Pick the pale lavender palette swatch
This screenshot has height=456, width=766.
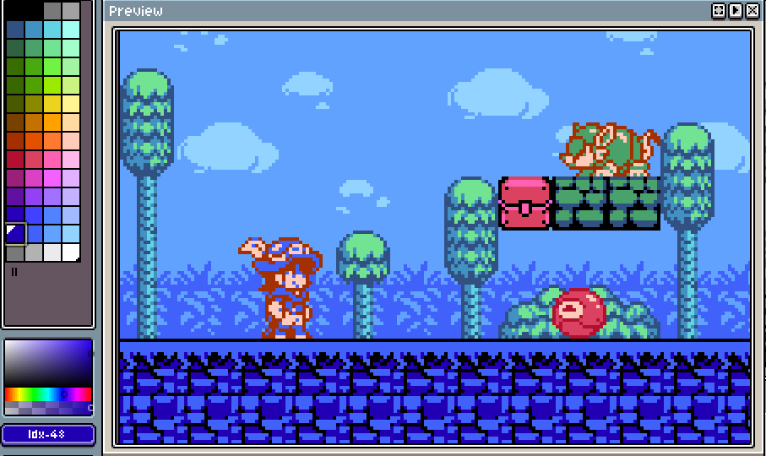pyautogui.click(x=71, y=197)
